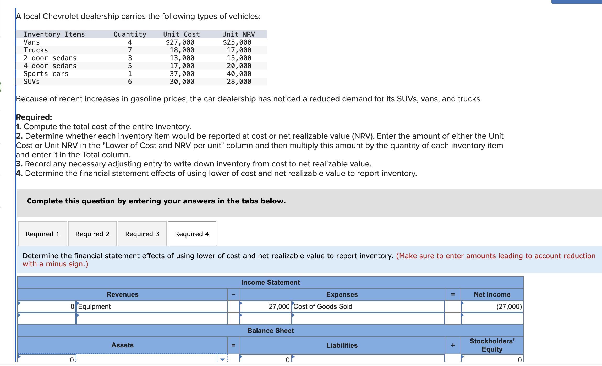Image resolution: width=602 pixels, height=366 pixels.
Task: Open the empty second-row revenue account dropdown
Action: [152, 319]
